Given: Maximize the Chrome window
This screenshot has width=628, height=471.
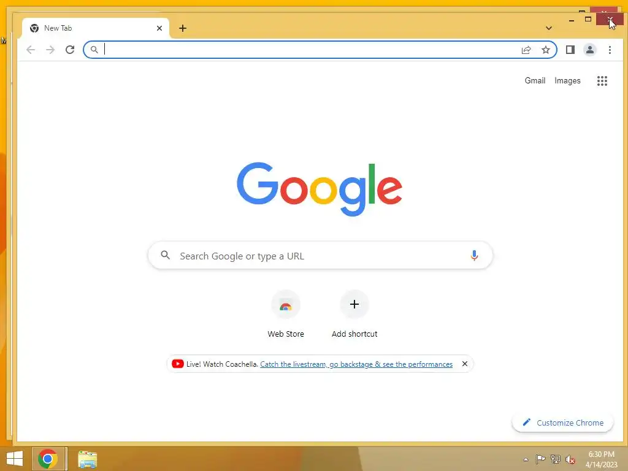Looking at the screenshot, I should (x=588, y=19).
